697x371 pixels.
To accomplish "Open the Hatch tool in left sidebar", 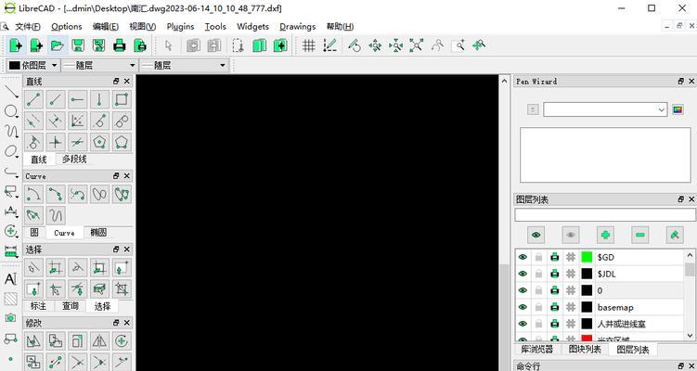I will pos(10,299).
